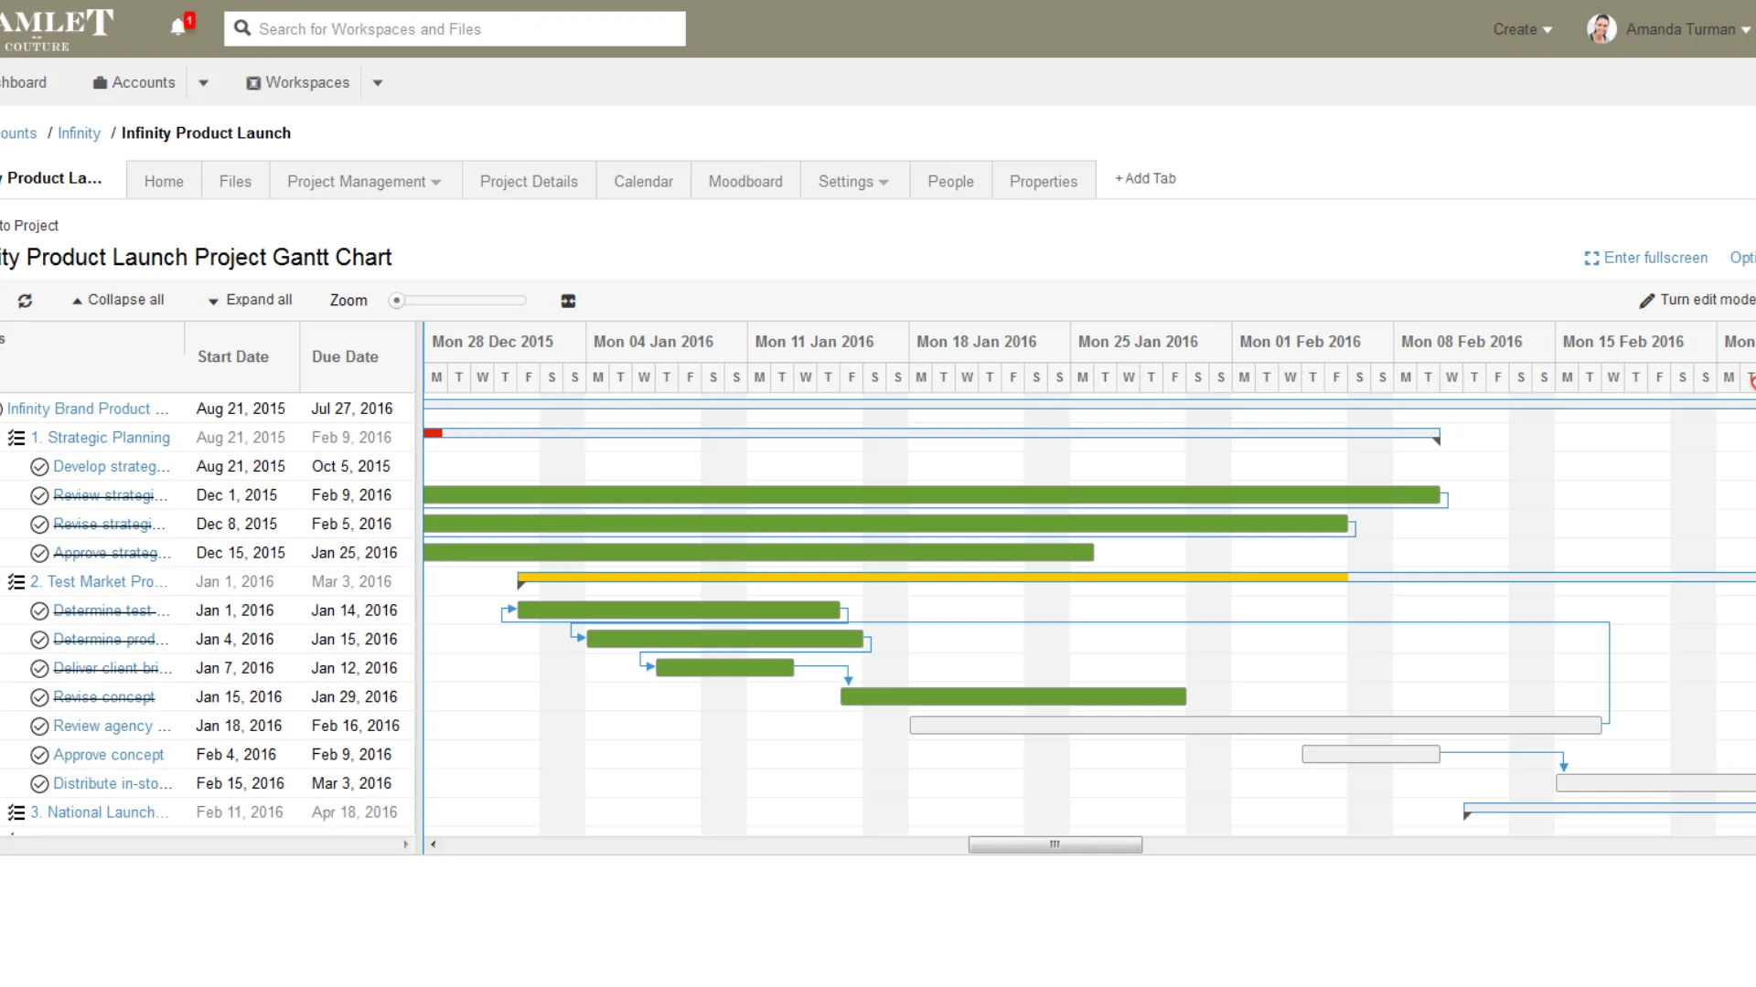Switch to the Home tab
This screenshot has height=987, width=1756.
click(164, 181)
